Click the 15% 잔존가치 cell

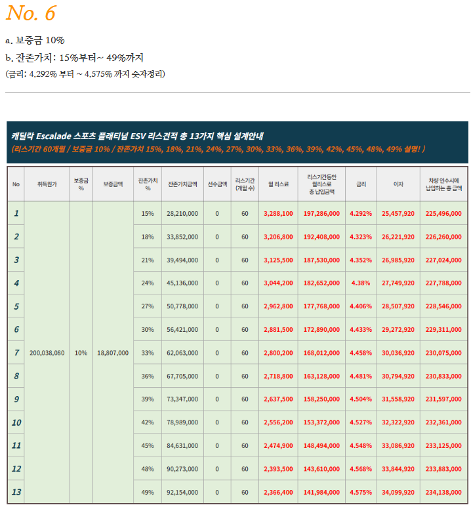click(x=148, y=214)
